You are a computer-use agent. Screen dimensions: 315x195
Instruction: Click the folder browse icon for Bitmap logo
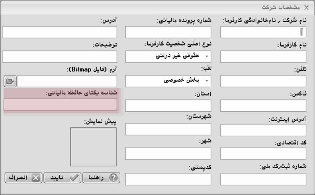pos(10,81)
